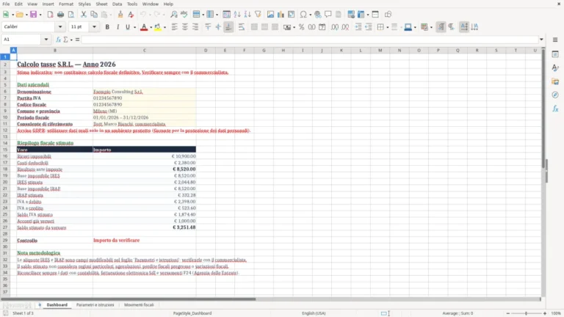This screenshot has height=317, width=564.
Task: Click the Sort Descending icon
Action: click(247, 15)
